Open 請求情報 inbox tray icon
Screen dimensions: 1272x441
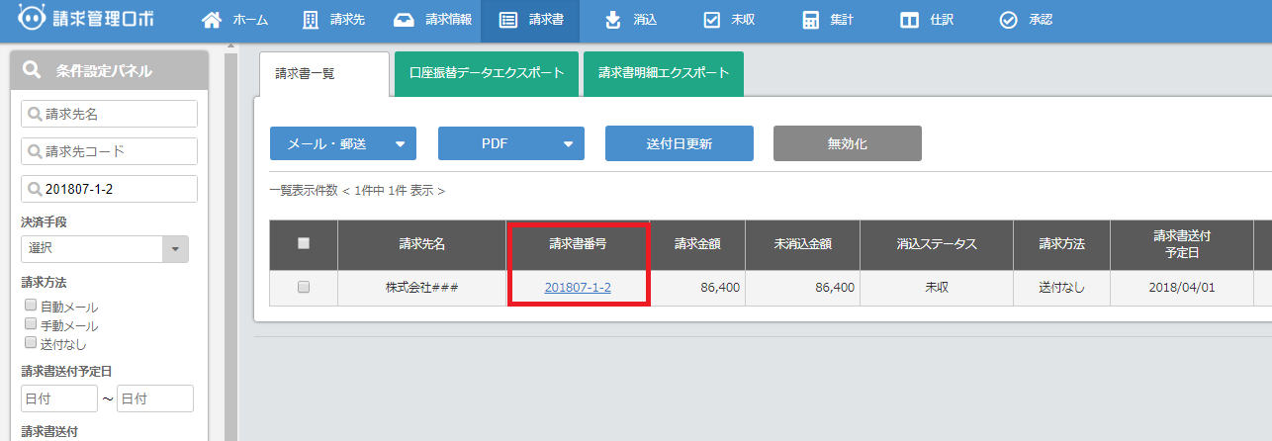pos(404,21)
